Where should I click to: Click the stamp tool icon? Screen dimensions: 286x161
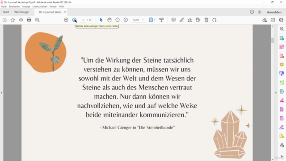click(198, 20)
